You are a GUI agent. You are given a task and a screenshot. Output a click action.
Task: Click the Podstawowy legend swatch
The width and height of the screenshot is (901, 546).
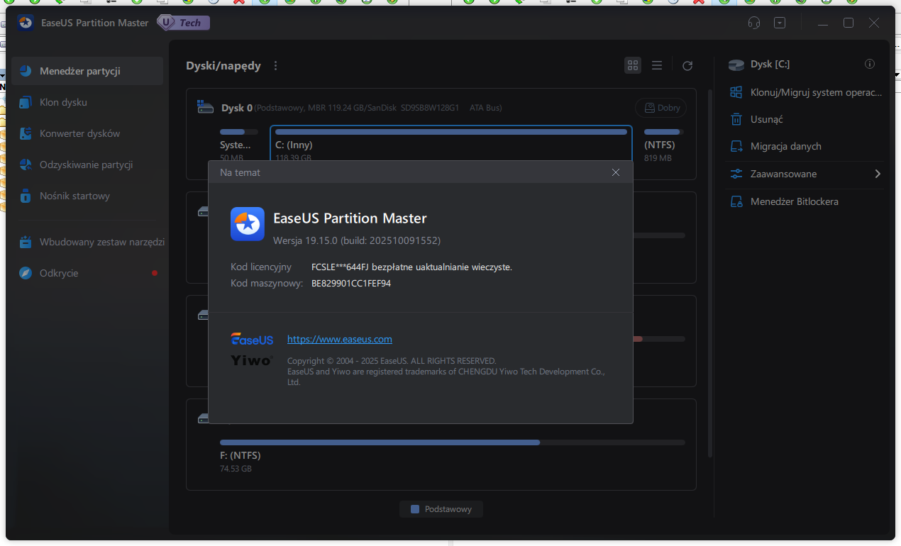(415, 509)
